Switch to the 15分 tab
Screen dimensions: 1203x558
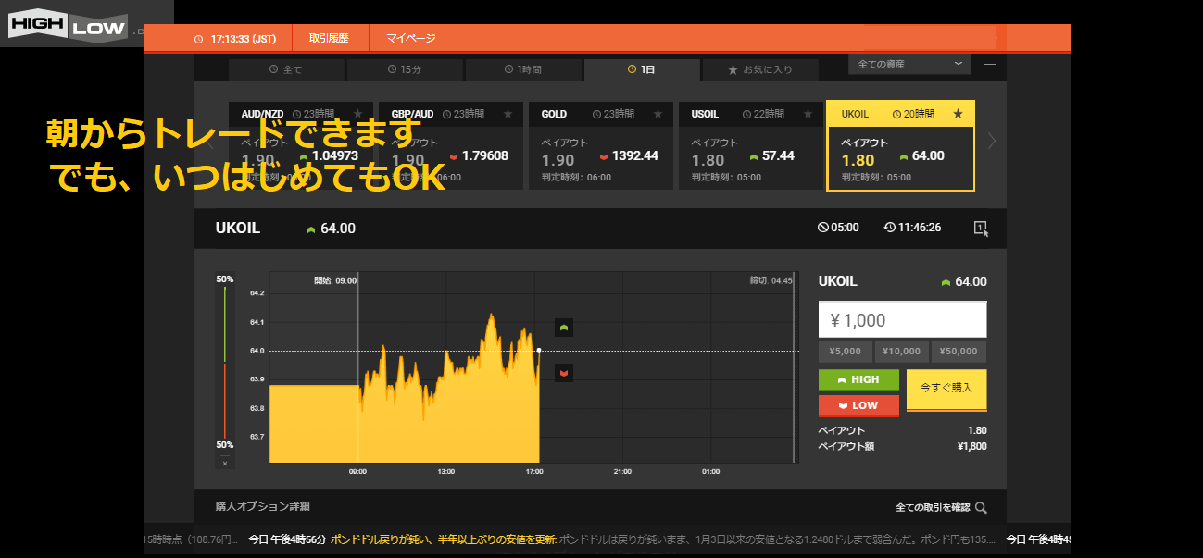pyautogui.click(x=405, y=69)
